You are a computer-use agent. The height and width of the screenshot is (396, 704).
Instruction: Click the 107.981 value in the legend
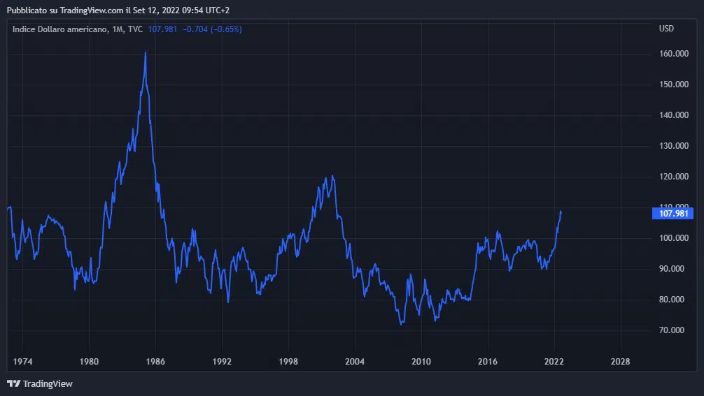point(163,29)
